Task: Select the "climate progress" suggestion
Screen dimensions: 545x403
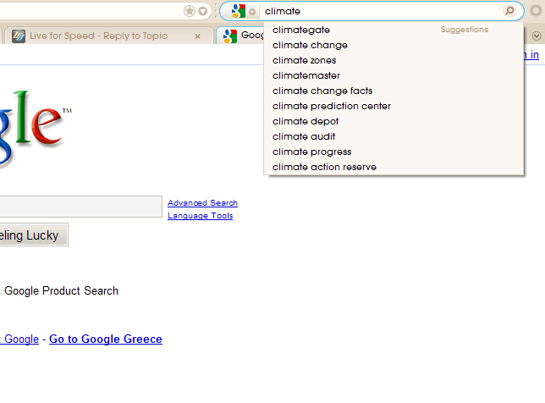Action: click(x=394, y=152)
